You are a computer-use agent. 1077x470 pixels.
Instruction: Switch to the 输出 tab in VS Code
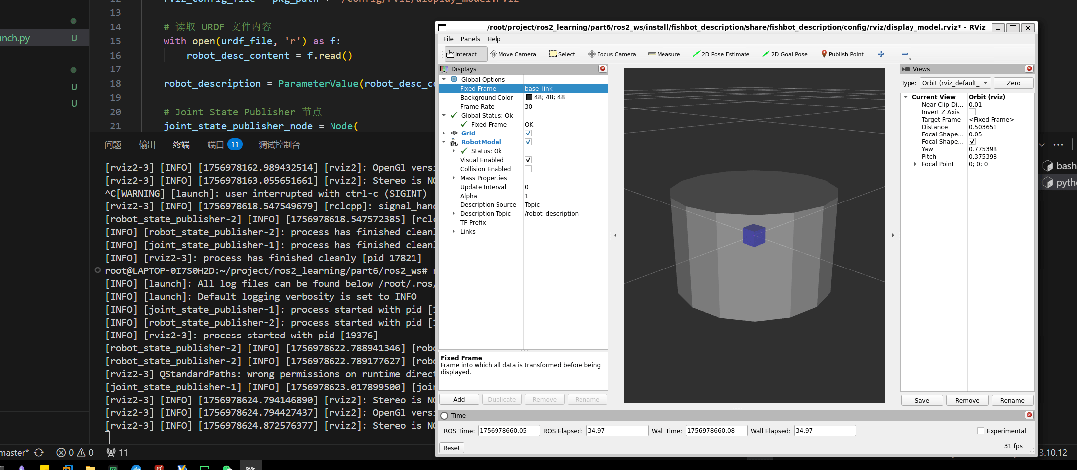(x=147, y=145)
